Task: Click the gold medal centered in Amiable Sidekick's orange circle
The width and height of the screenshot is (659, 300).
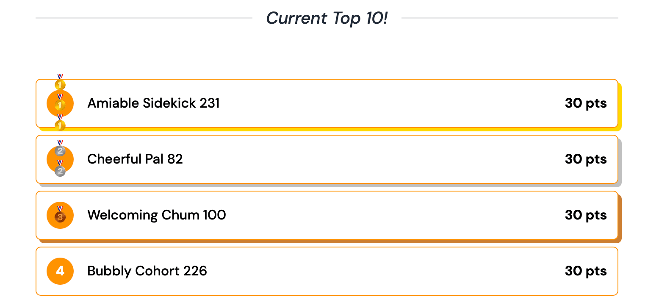Action: click(x=60, y=103)
